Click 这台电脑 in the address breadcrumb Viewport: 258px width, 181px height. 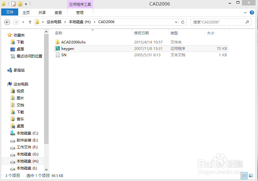[54, 22]
